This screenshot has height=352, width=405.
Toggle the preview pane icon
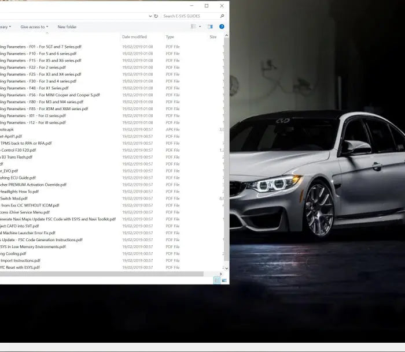click(210, 27)
